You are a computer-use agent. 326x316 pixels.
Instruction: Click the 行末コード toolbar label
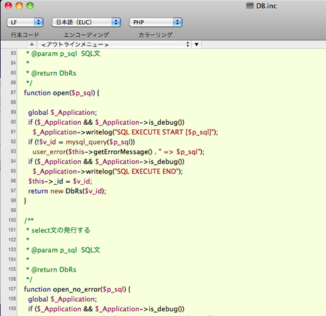25,35
